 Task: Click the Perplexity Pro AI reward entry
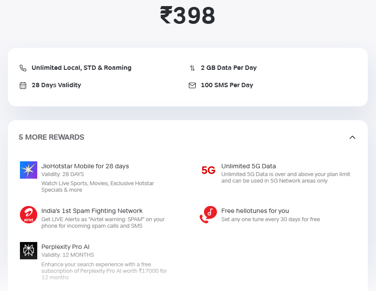pos(65,246)
